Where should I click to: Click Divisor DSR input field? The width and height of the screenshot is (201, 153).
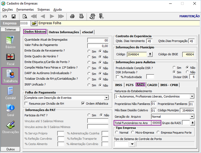point(192,77)
